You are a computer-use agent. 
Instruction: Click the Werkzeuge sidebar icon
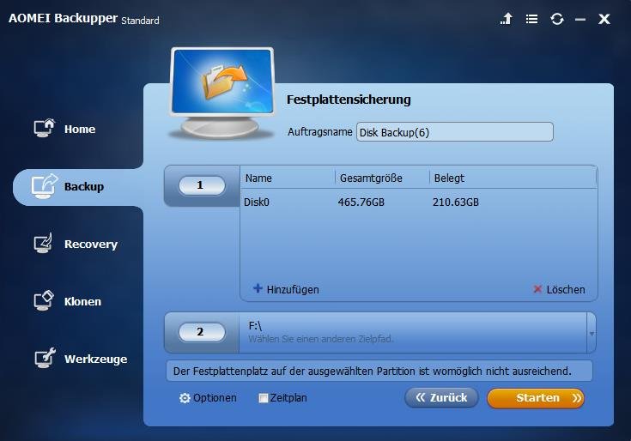click(x=45, y=358)
